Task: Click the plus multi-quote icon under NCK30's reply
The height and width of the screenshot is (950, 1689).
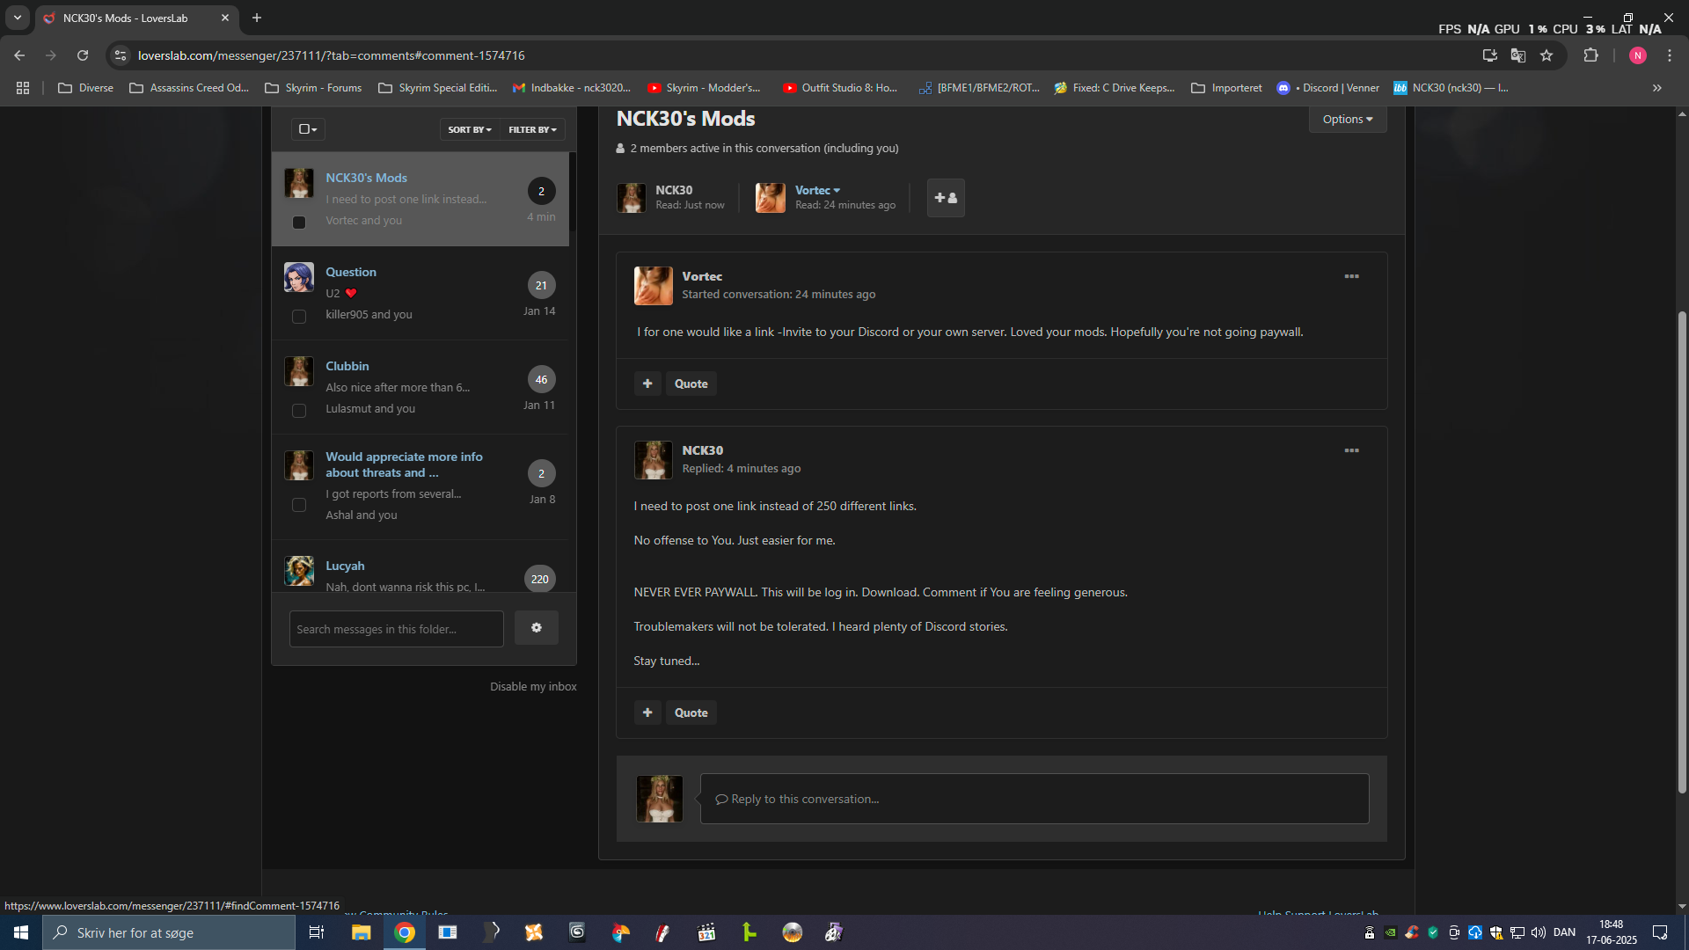Action: tap(647, 712)
